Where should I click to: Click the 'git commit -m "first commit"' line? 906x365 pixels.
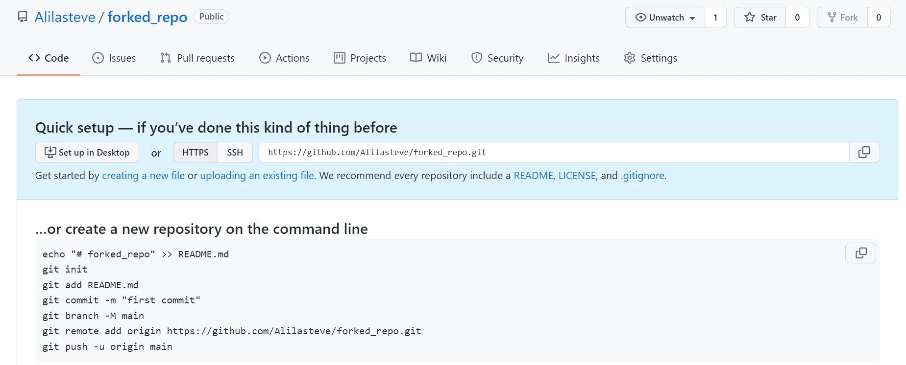122,300
